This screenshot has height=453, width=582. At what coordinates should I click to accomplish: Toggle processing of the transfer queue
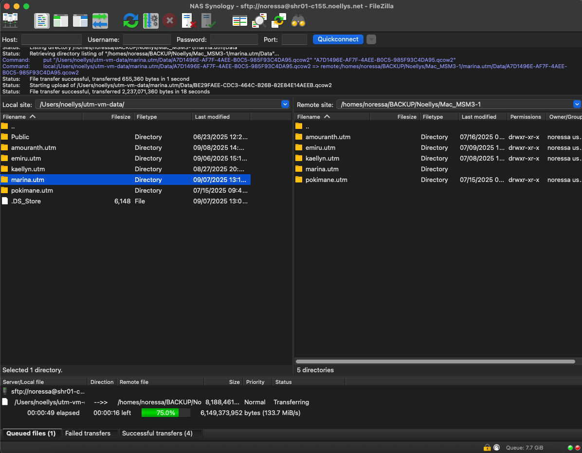coord(150,20)
